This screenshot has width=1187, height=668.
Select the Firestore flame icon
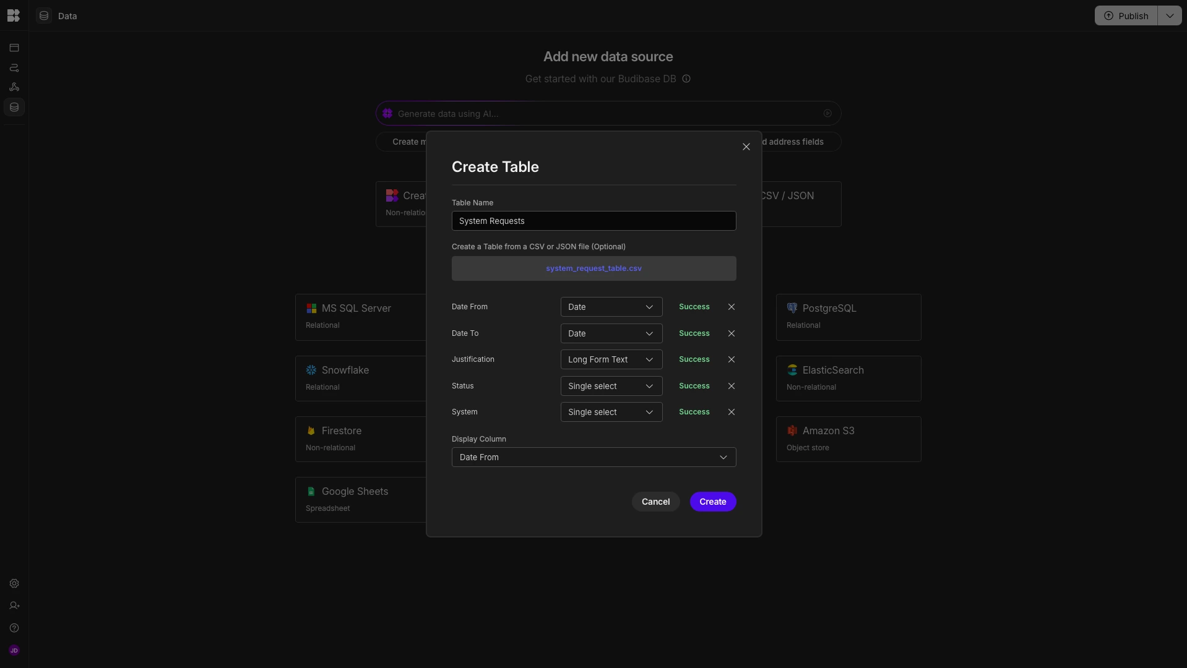311,430
